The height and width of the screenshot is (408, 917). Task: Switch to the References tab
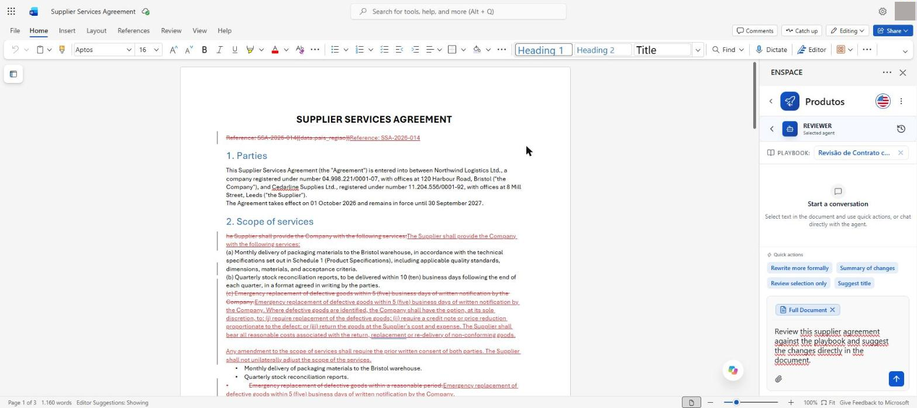point(133,30)
